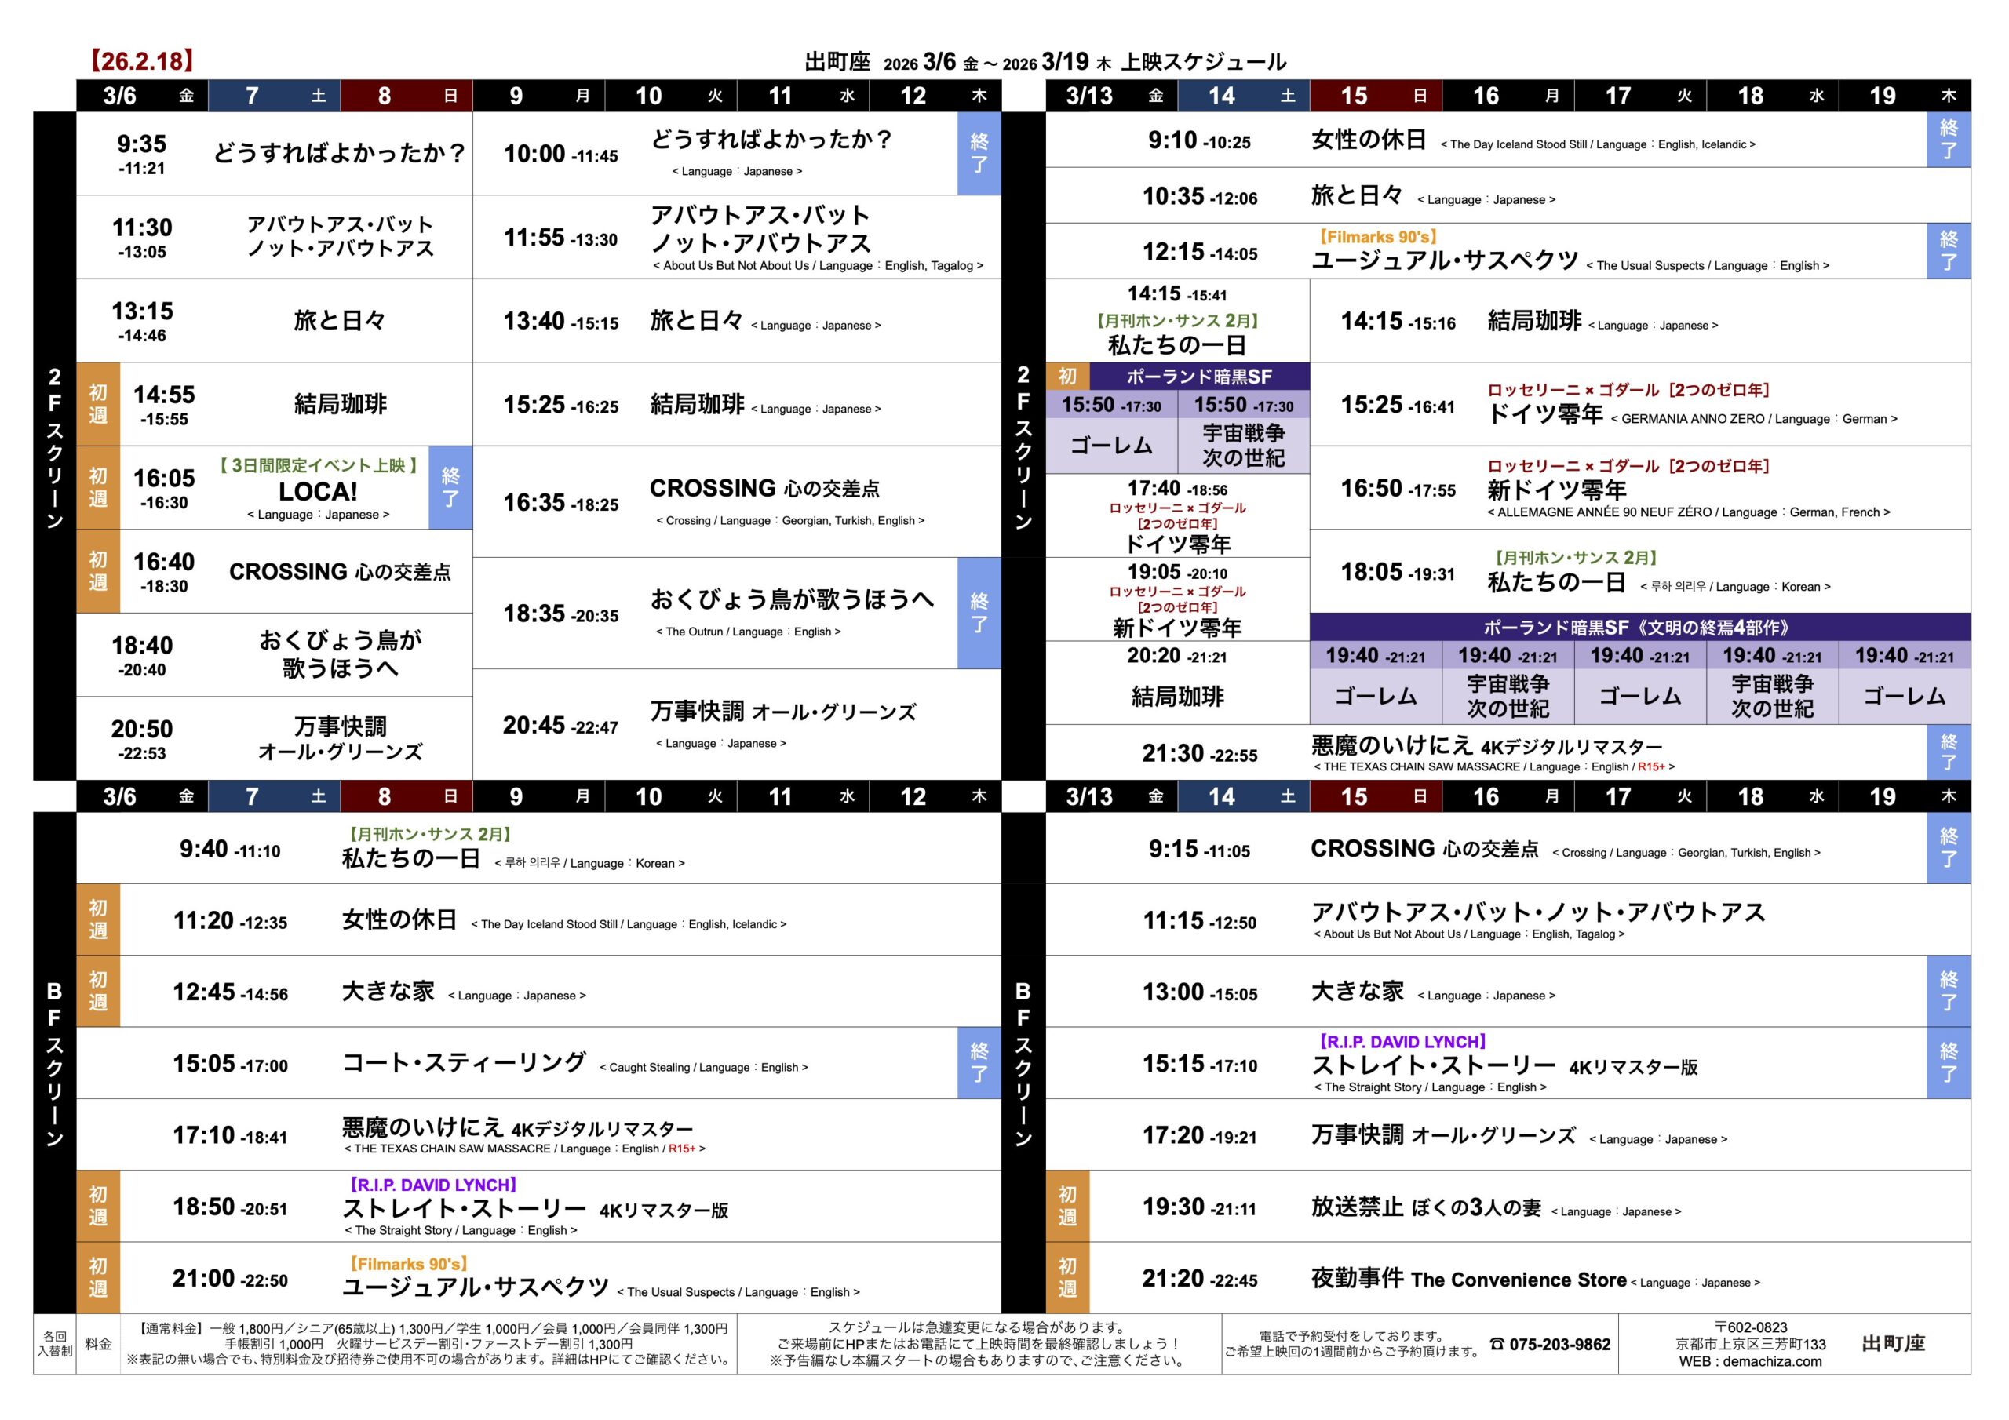Viewport: 2009px width, 1420px height.
Task: Click the 初週 badge on ポーランド暗黒SF header
Action: 1067,377
